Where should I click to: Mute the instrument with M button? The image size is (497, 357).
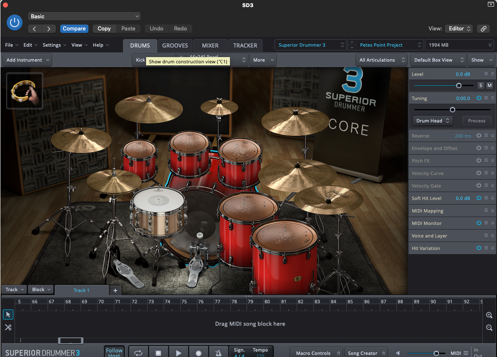490,85
